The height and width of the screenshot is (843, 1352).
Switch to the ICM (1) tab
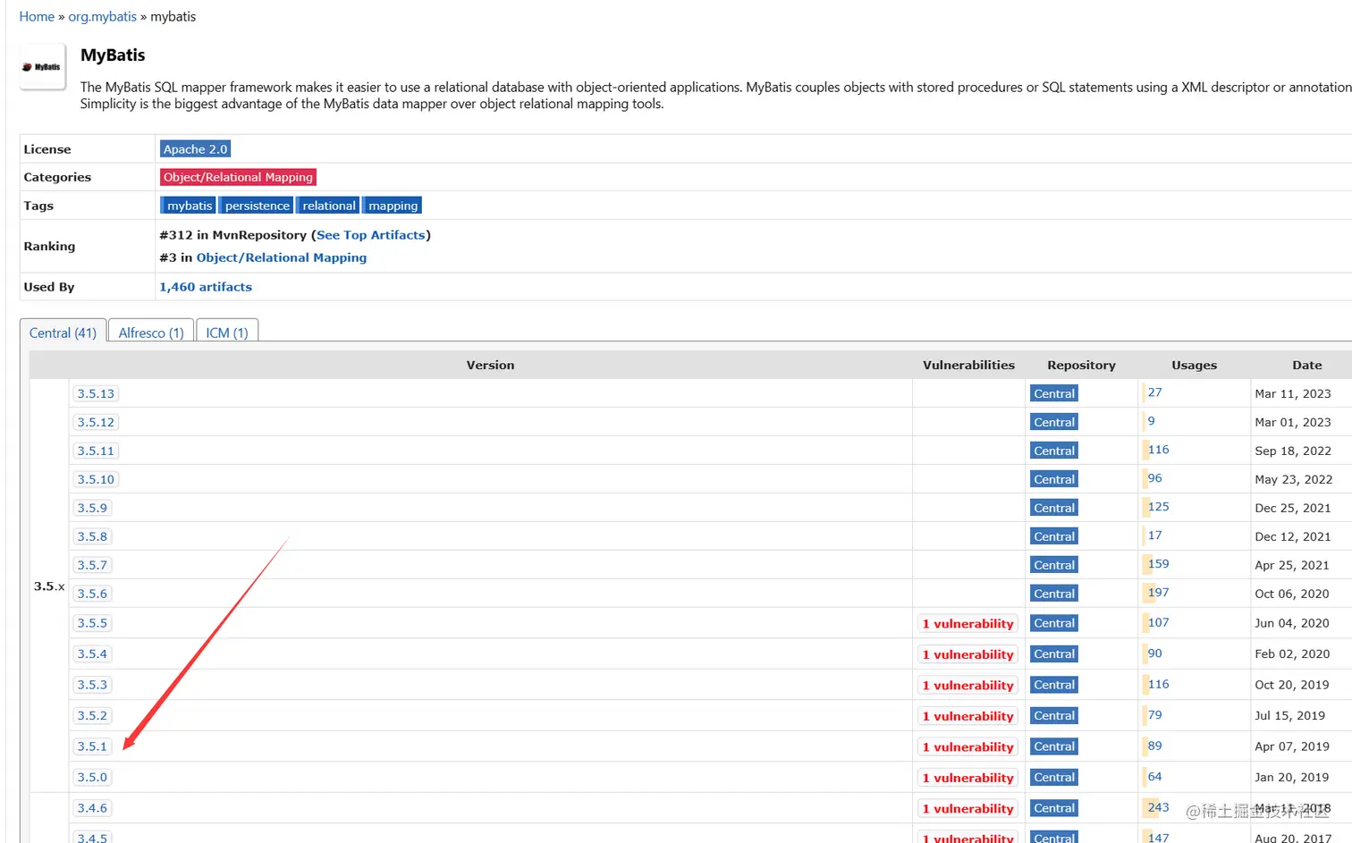pyautogui.click(x=227, y=332)
